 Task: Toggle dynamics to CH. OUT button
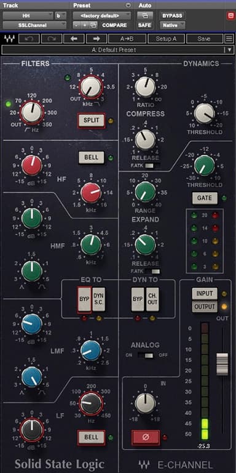point(152,299)
